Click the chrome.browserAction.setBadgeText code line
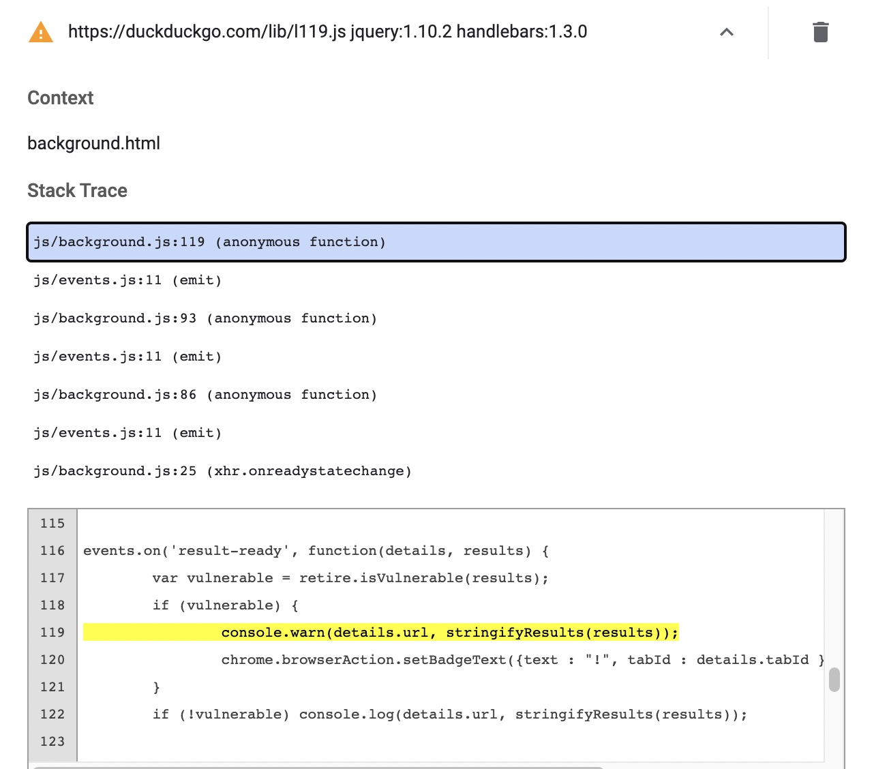Image resolution: width=874 pixels, height=769 pixels. pos(523,659)
